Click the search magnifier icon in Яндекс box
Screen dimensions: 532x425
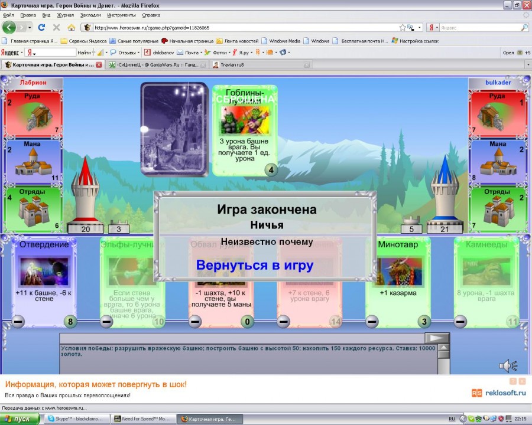524,28
